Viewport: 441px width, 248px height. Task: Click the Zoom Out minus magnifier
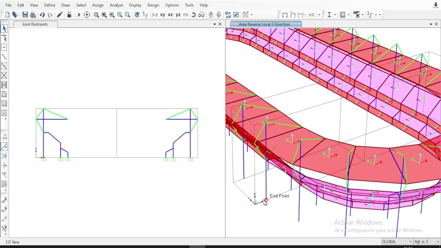point(127,14)
